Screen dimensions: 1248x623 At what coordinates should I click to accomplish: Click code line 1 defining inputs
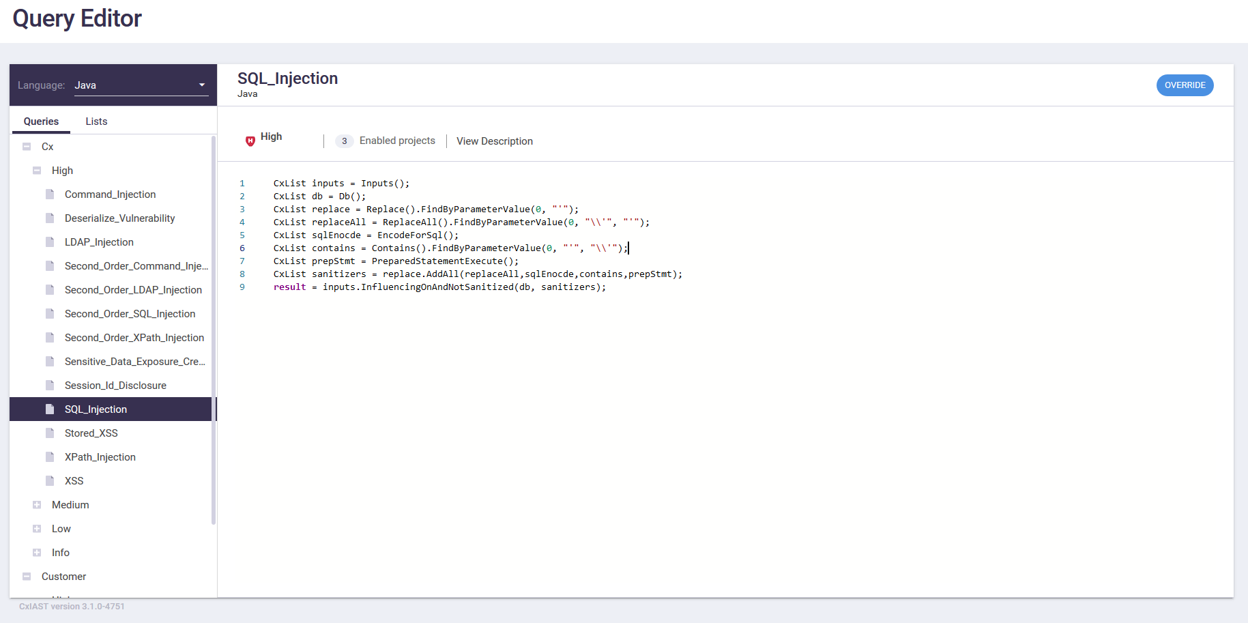click(x=341, y=184)
